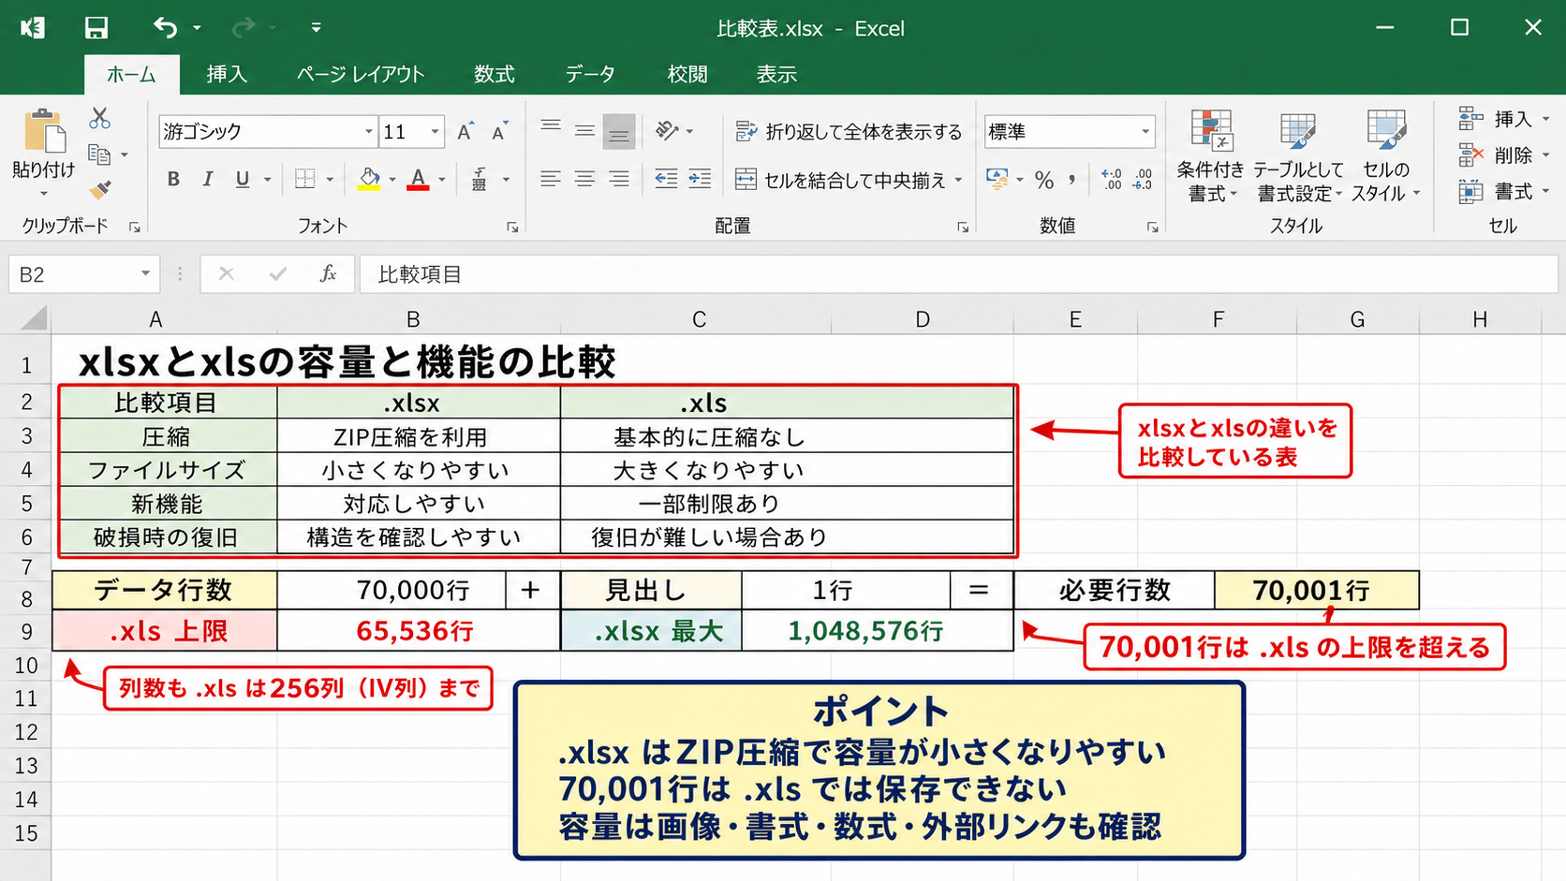Viewport: 1566px width, 881px height.
Task: Toggle center horizontal alignment
Action: click(x=584, y=179)
